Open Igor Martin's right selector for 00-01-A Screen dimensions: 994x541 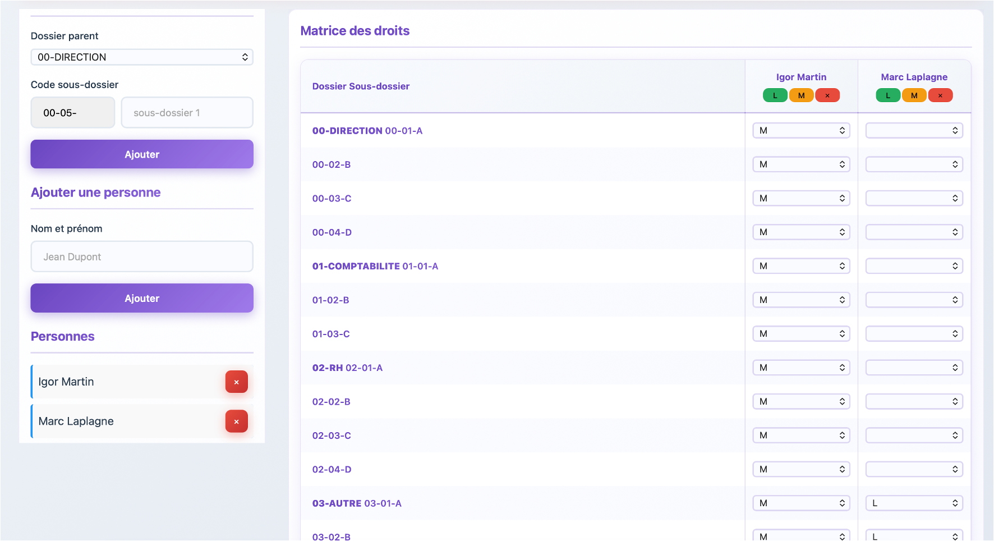pos(801,131)
